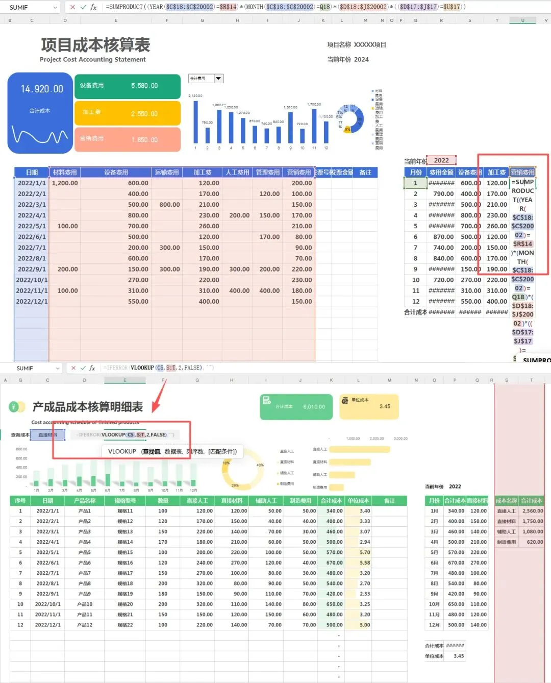Viewport: 551px width, 683px height.
Task: Click the bottom IFERROR VLOOKUP formula bar
Action: [x=327, y=368]
